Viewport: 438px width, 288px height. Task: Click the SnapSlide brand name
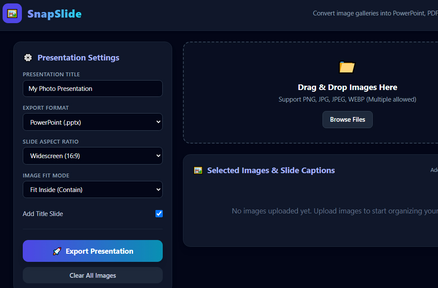tap(55, 14)
